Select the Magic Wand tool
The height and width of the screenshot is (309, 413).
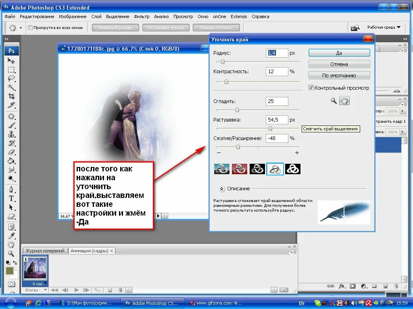(x=11, y=87)
